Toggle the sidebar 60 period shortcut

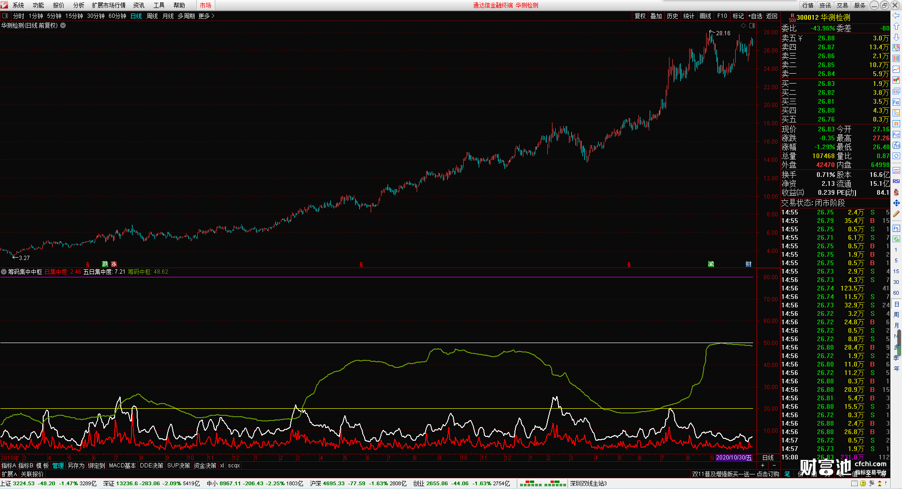pyautogui.click(x=896, y=293)
